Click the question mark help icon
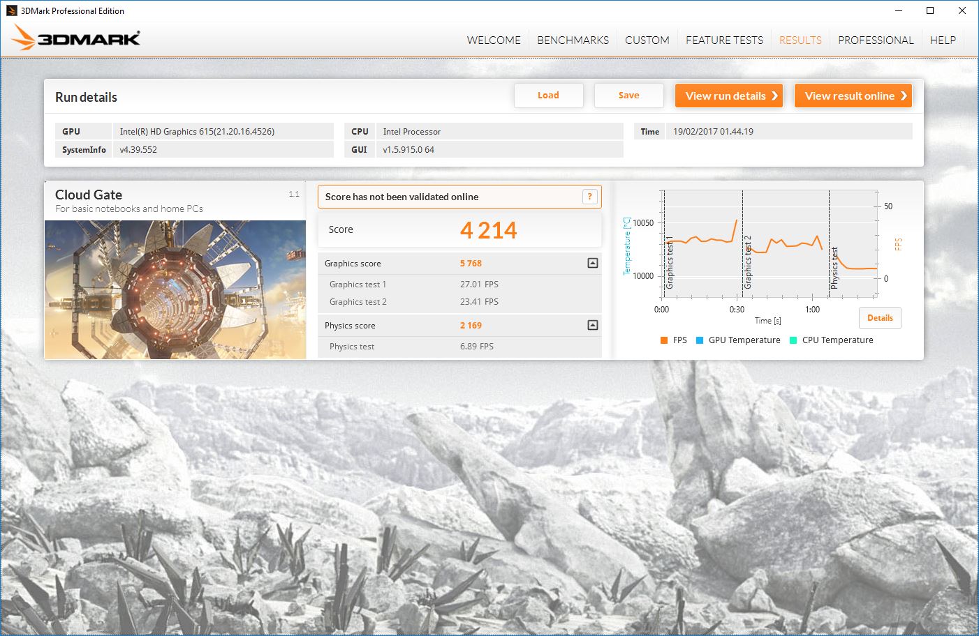The height and width of the screenshot is (636, 979). (x=590, y=197)
